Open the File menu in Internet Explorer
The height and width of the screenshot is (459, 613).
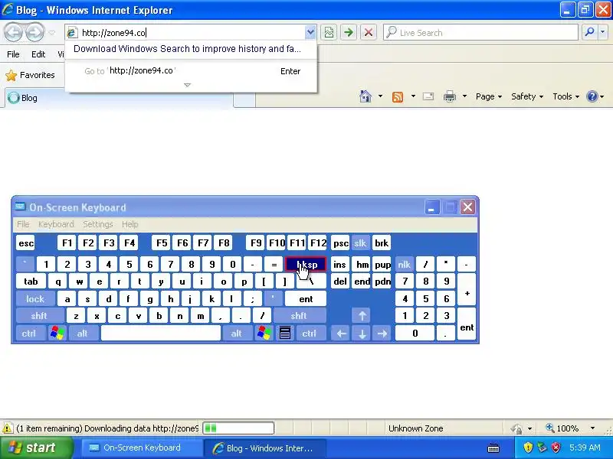click(x=13, y=54)
